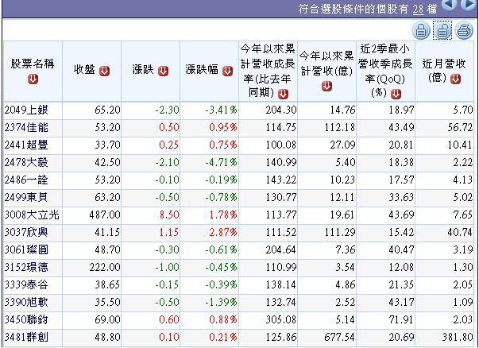Viewport: 479px width, 348px height.
Task: Select cumulative revenue 112.18 cell
Action: pyautogui.click(x=326, y=127)
